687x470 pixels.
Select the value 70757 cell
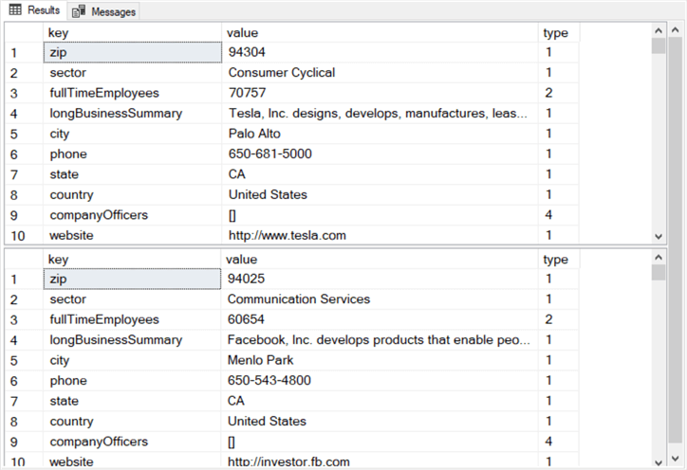tap(380, 93)
